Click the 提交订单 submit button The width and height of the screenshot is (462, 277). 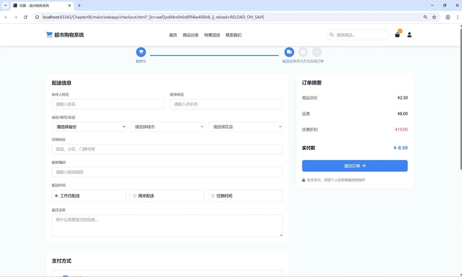(x=355, y=166)
